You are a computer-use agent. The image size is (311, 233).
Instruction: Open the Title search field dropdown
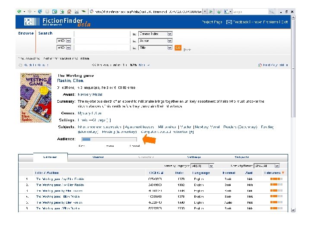click(170, 47)
